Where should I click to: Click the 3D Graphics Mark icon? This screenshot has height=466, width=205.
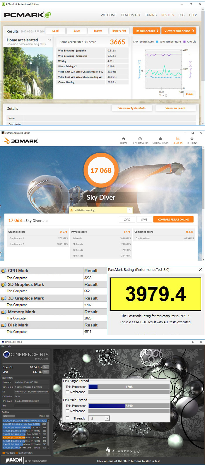click(4, 298)
